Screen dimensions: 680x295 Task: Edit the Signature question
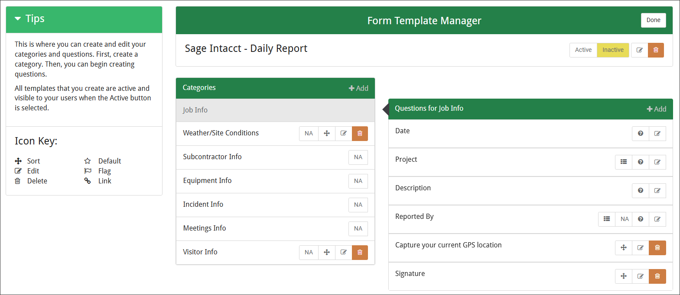coord(641,276)
